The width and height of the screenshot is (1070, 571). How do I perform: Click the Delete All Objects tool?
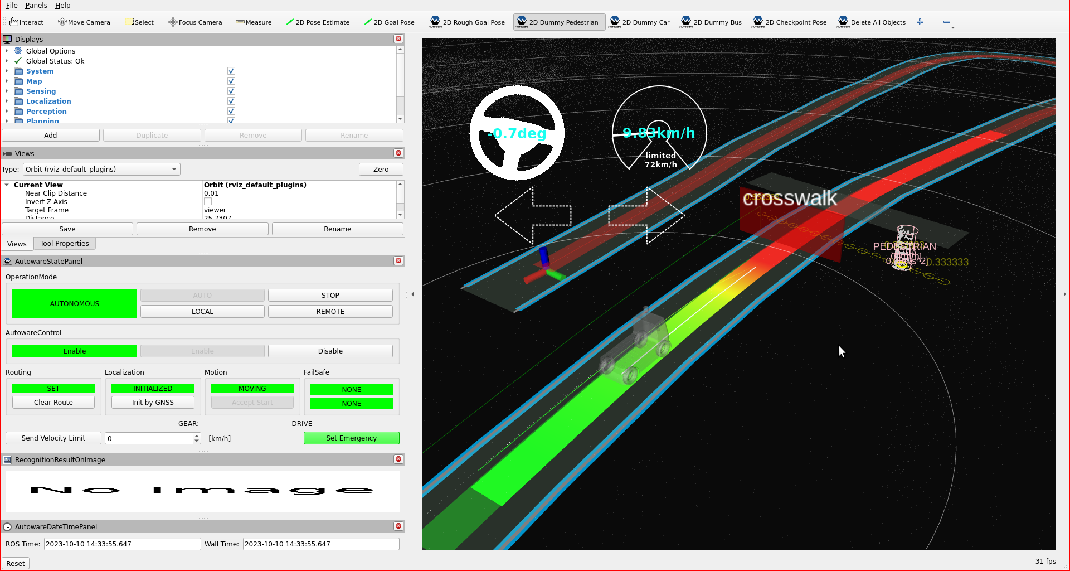click(872, 22)
